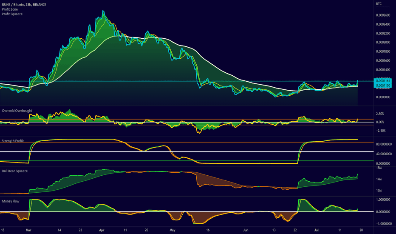Click the 0.0001800 price axis value

(383, 51)
